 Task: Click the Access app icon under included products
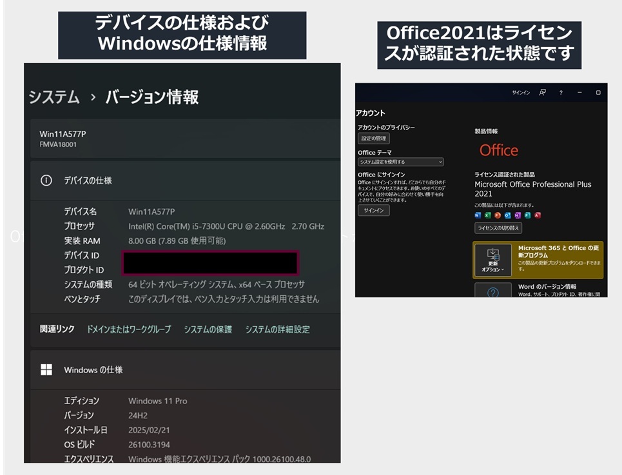[x=538, y=215]
